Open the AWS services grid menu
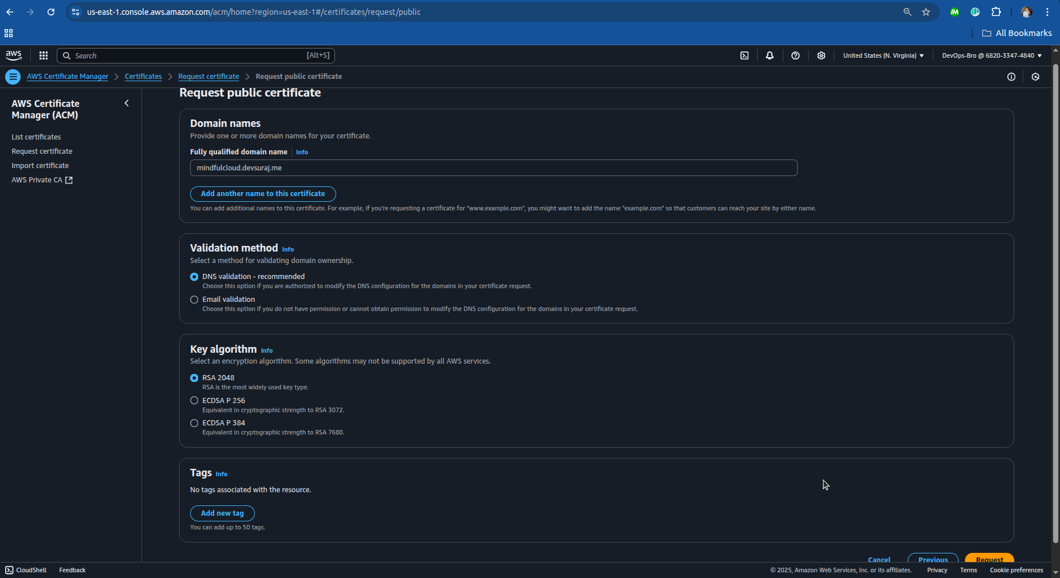The height and width of the screenshot is (578, 1060). tap(44, 55)
